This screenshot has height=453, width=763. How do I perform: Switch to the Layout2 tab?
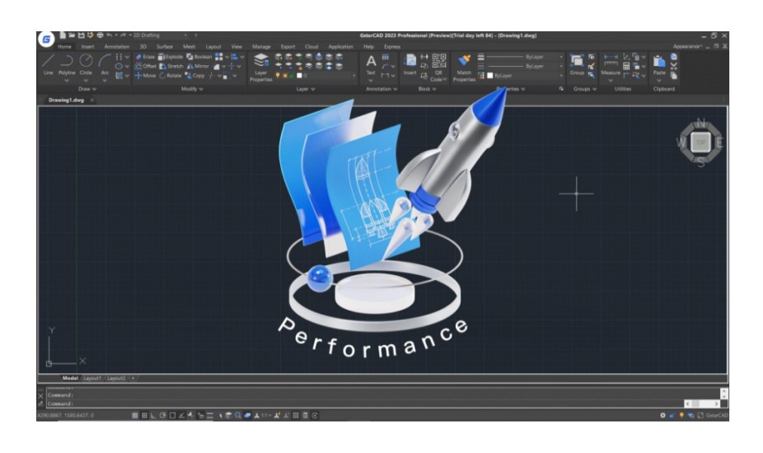click(x=116, y=378)
